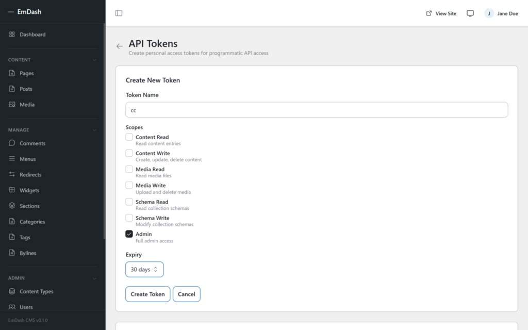The image size is (528, 330).
Task: Enable the Content Read scope checkbox
Action: [129, 137]
